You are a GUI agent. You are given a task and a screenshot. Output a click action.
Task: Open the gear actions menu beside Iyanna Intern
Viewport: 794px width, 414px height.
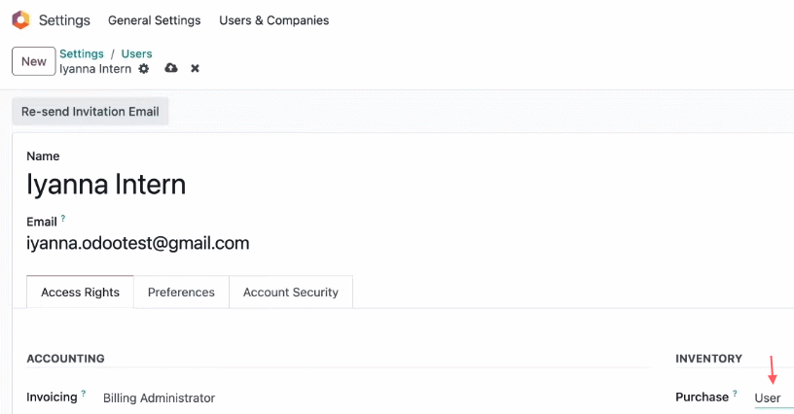(x=144, y=68)
